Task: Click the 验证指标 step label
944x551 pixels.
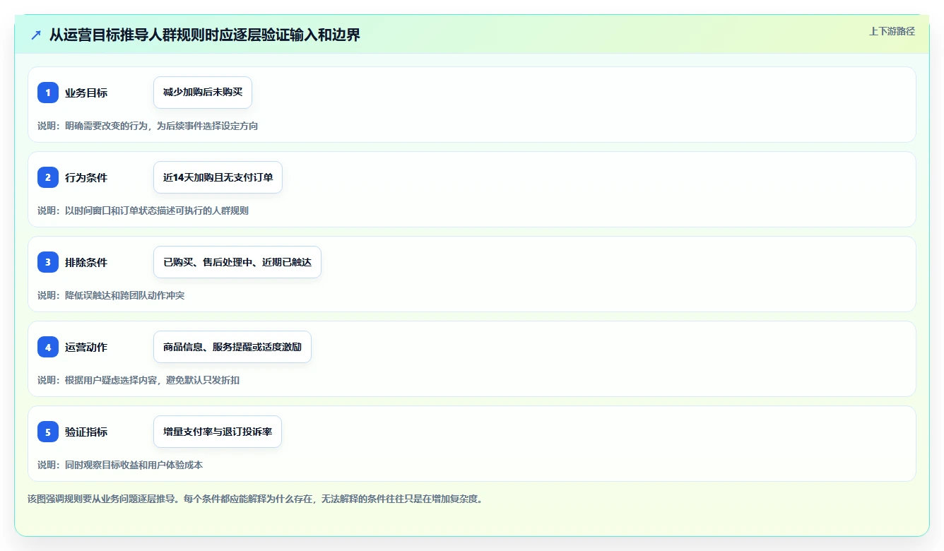Action: (x=86, y=432)
